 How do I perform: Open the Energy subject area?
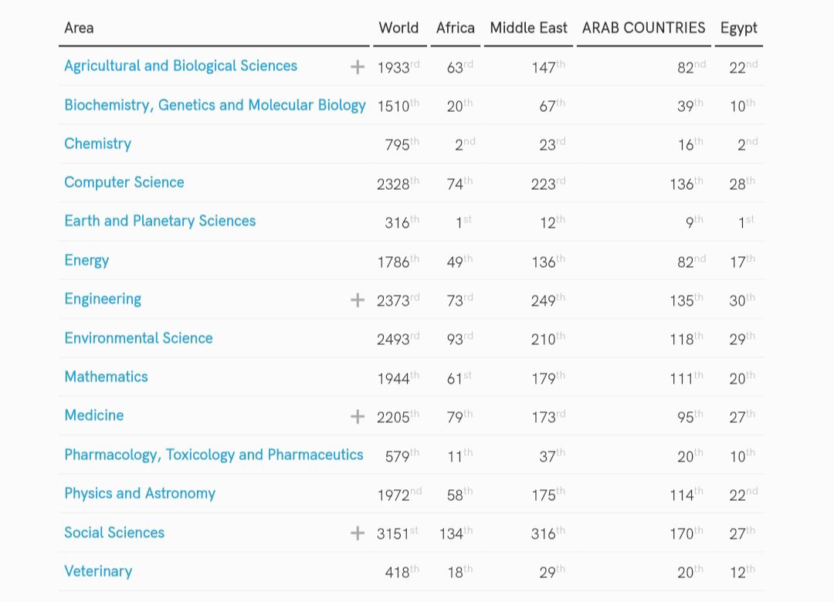(x=86, y=260)
